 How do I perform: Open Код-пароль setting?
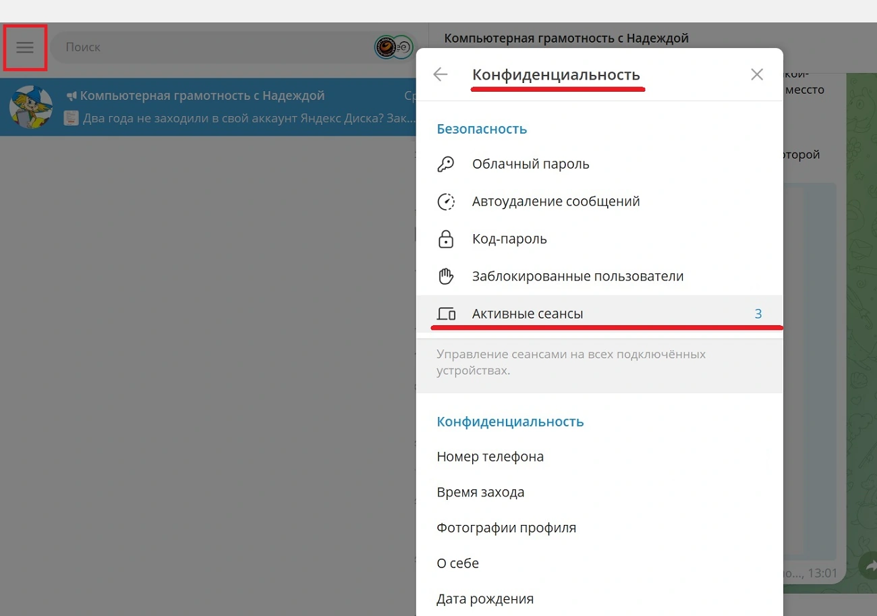click(x=599, y=239)
